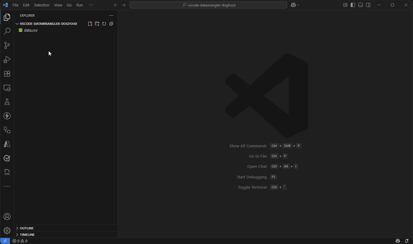Show more menu bar items ellipsis
This screenshot has width=413, height=244.
(91, 5)
